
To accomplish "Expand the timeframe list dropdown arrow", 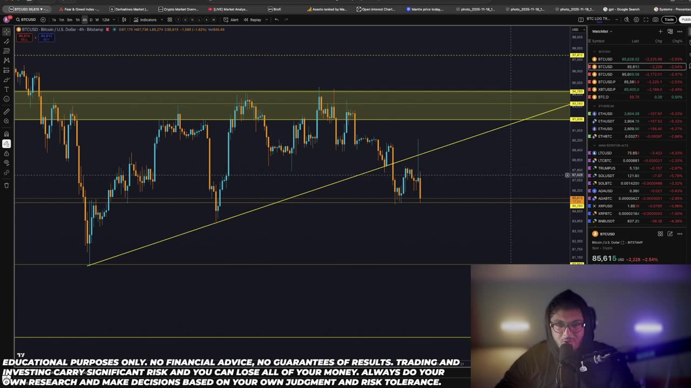I will coord(113,19).
